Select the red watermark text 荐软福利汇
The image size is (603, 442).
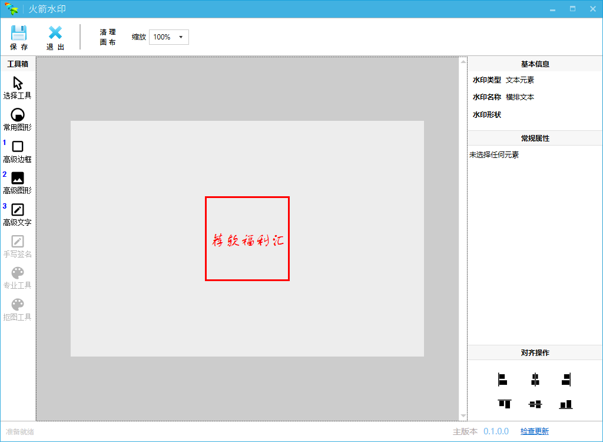248,240
